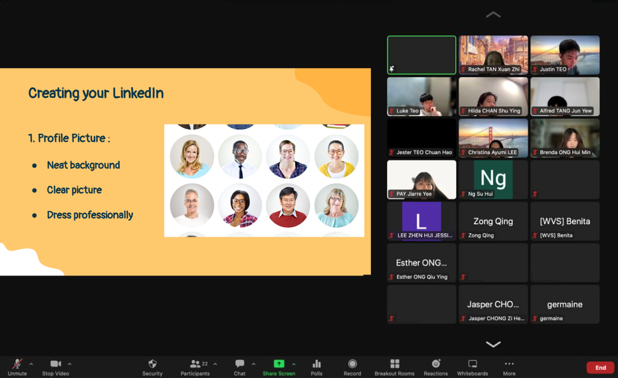Click the Clear picture bullet text
Image resolution: width=618 pixels, height=378 pixels.
[74, 190]
